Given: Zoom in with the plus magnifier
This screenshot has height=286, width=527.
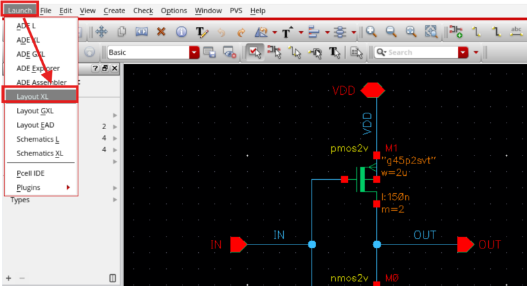Looking at the screenshot, I should (x=372, y=32).
